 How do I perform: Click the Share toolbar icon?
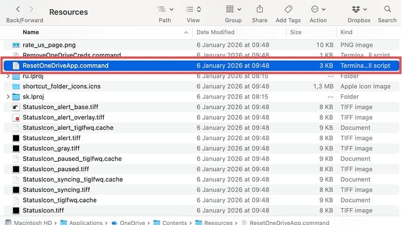[260, 9]
